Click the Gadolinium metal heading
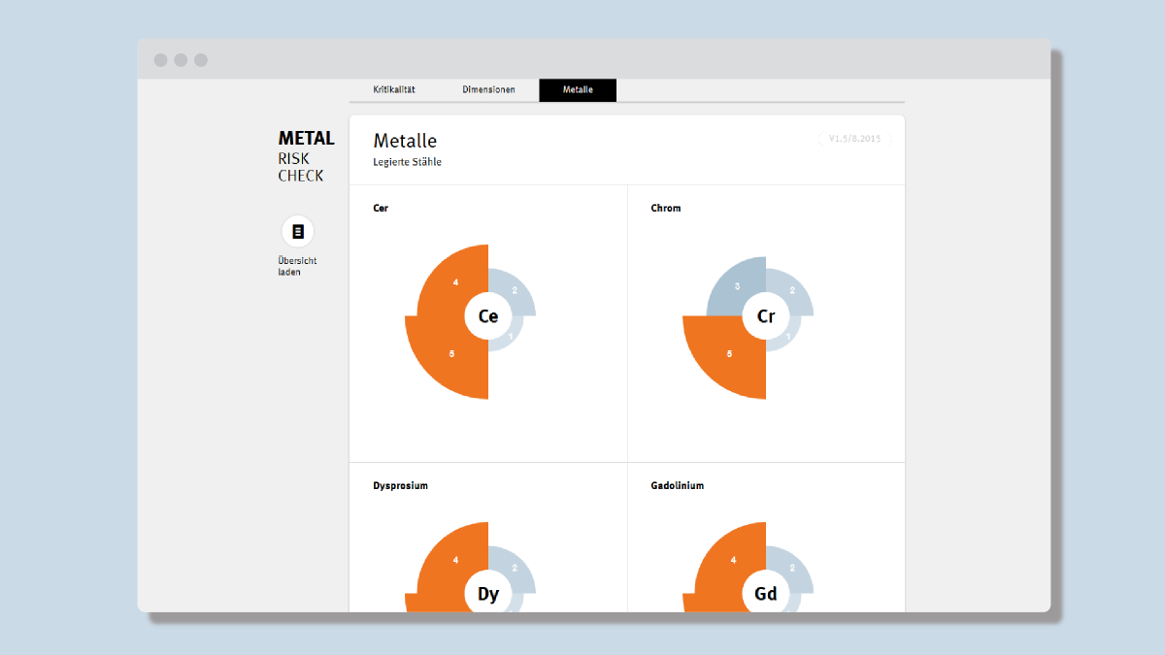Screen dimensions: 1165x655 tap(677, 486)
